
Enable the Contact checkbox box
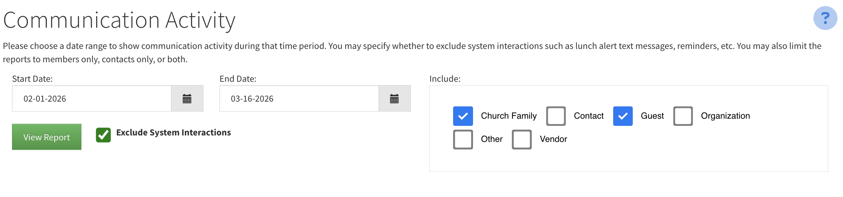tap(556, 116)
